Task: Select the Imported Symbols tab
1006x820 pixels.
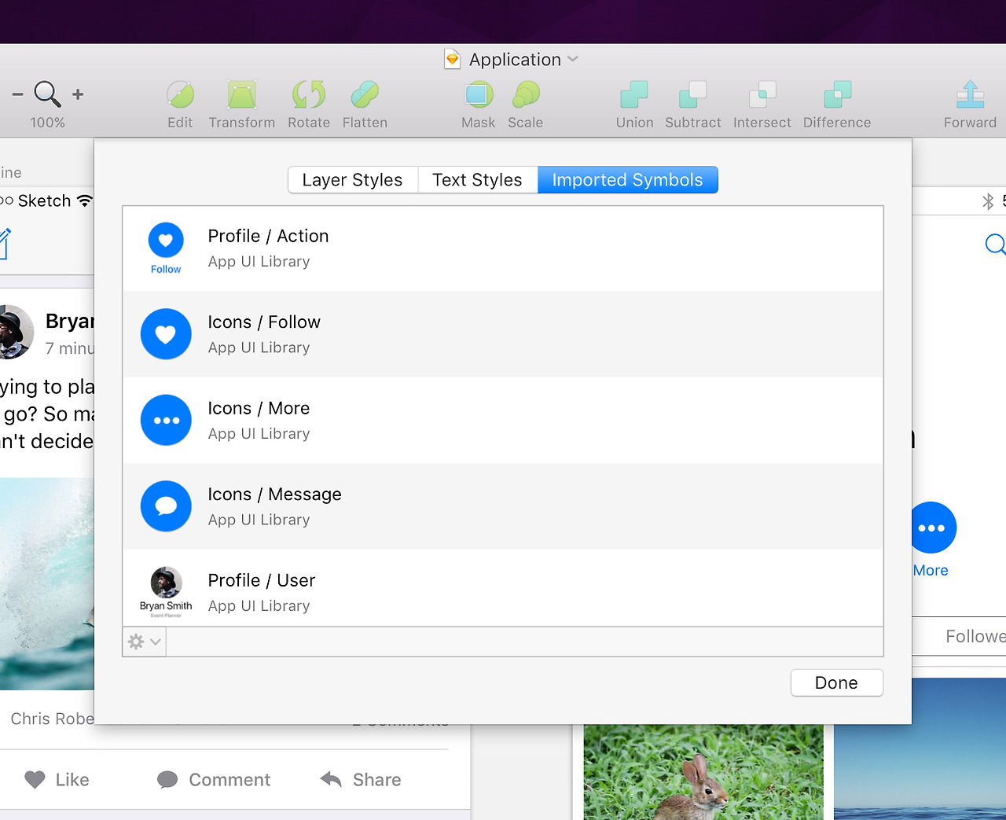Action: tap(627, 180)
